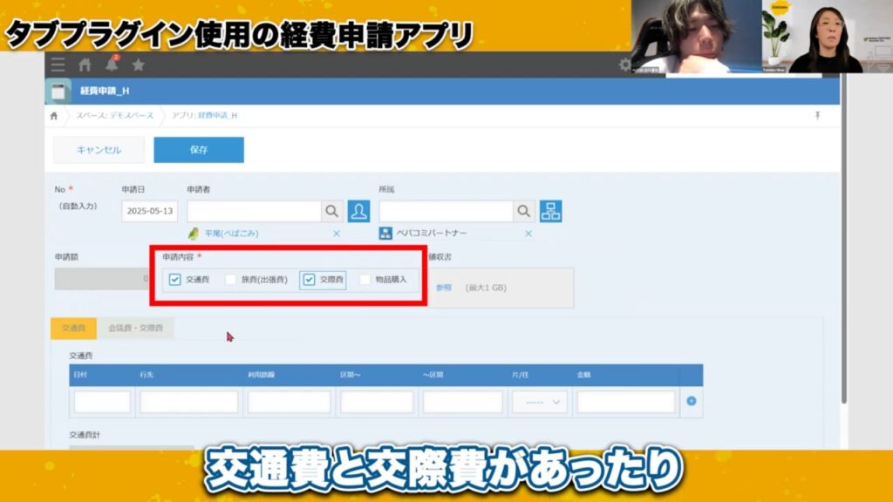Click the home icon in the header

point(84,64)
